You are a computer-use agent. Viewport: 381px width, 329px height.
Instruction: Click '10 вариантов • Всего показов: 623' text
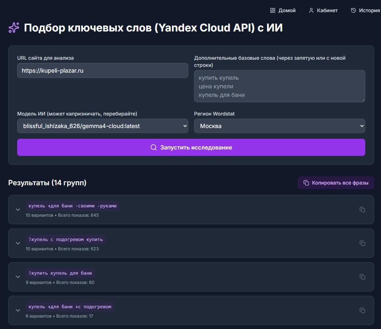(62, 249)
